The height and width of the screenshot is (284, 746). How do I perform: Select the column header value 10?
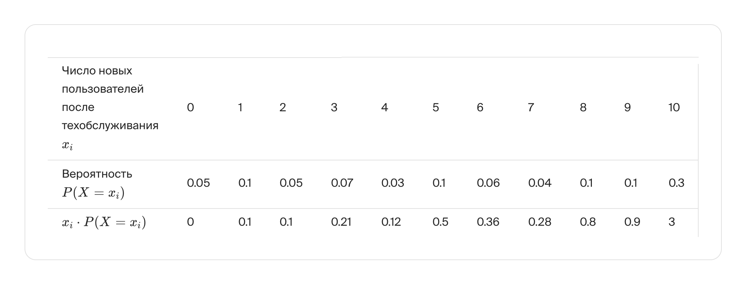click(674, 107)
